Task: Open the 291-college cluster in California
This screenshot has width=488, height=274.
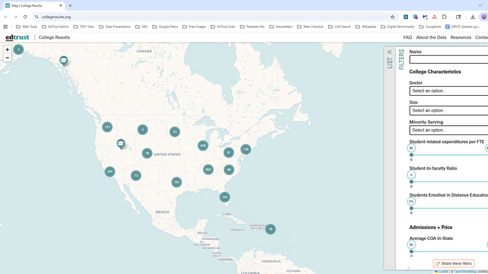Action: tap(110, 172)
